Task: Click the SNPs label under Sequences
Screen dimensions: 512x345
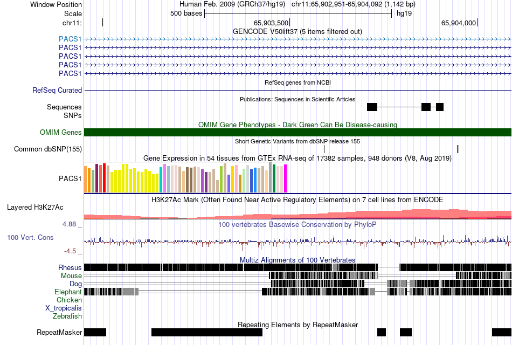Action: pyautogui.click(x=73, y=115)
